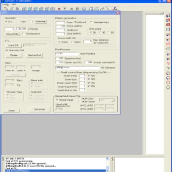
Task: Toggle the Auto btm Z=0 checkbox
Action: click(7, 50)
